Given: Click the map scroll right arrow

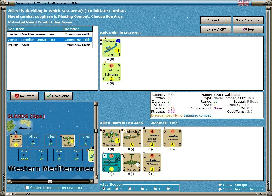Looking at the screenshot, I should [x=92, y=181].
